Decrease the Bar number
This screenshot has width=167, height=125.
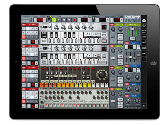(x=79, y=20)
